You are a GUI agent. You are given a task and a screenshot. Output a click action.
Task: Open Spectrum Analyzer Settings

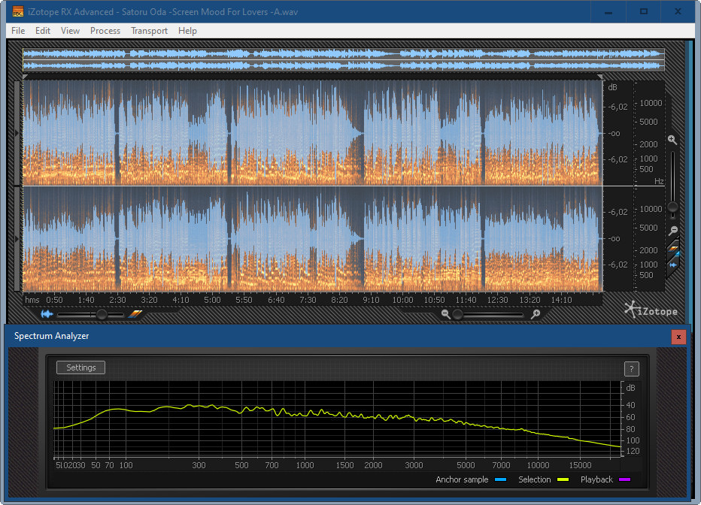(x=81, y=367)
